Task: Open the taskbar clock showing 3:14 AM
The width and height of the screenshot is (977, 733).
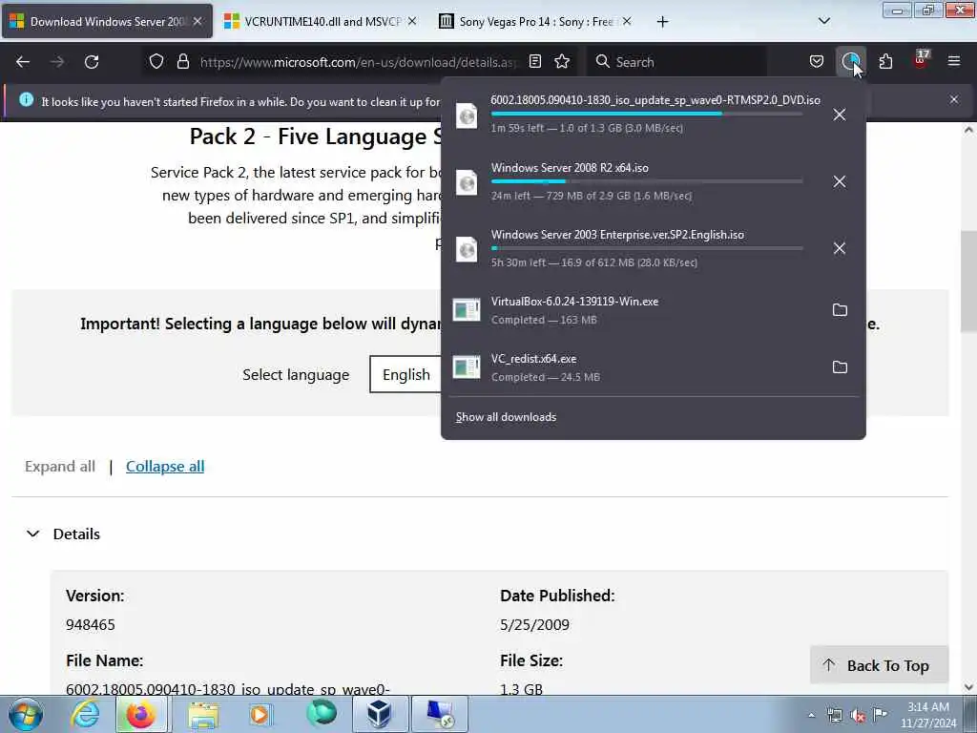Action: (x=927, y=714)
